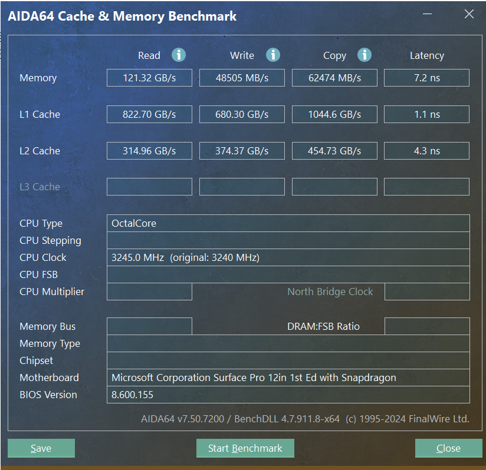Click the empty L3 Cache Read field
The height and width of the screenshot is (470, 486).
point(149,187)
